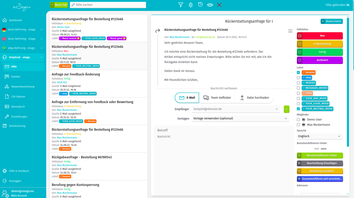Switch to the Team Geflüster tab
354x198 pixels.
point(217,98)
